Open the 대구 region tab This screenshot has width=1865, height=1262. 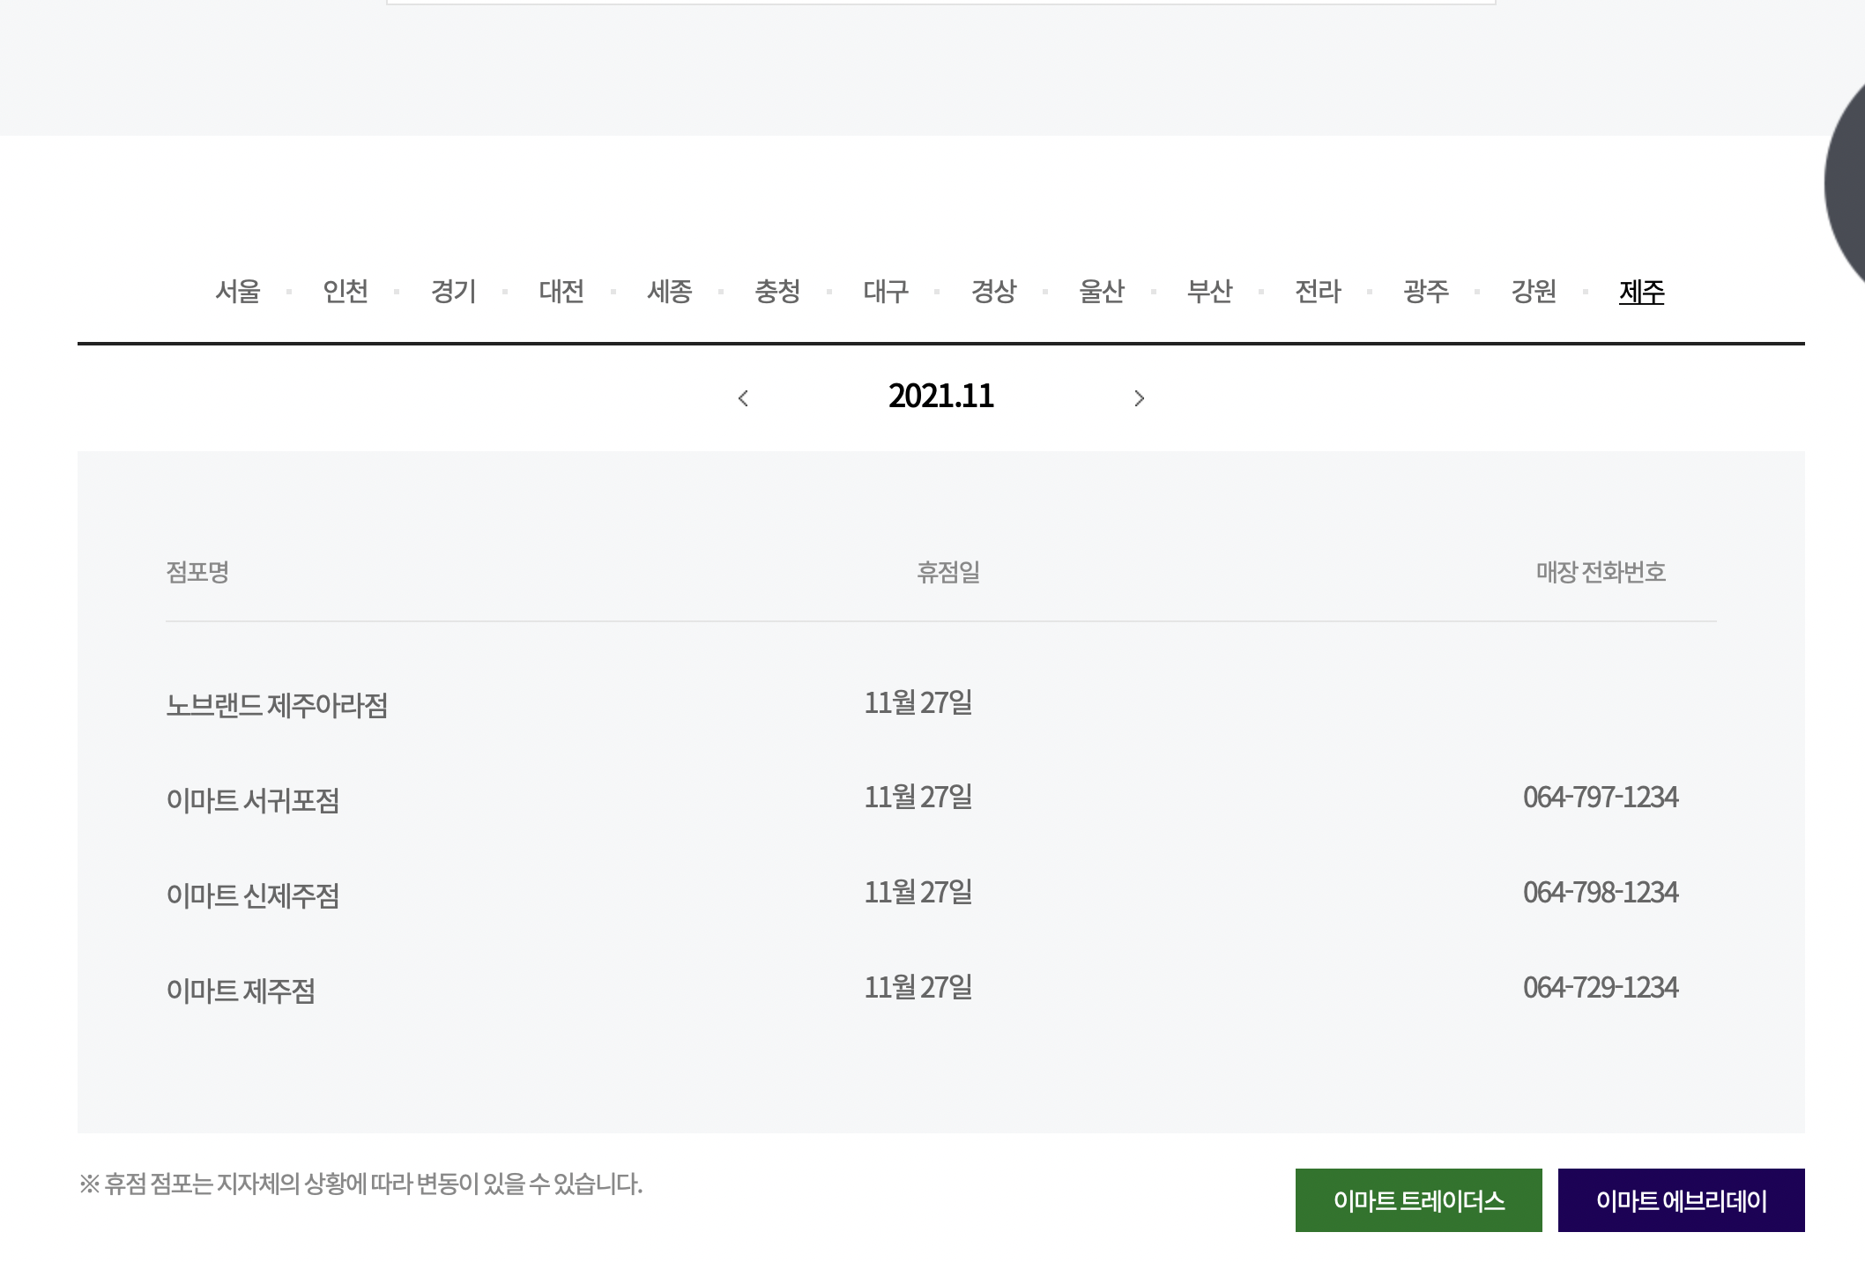pyautogui.click(x=886, y=291)
